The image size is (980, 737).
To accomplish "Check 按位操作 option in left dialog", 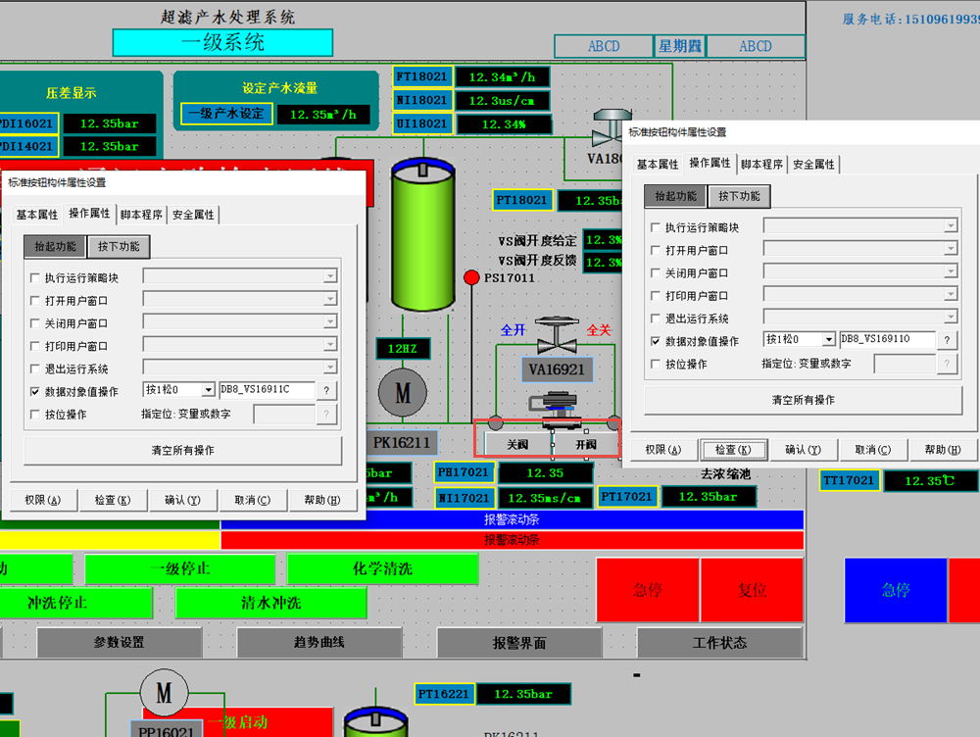I will (x=35, y=415).
